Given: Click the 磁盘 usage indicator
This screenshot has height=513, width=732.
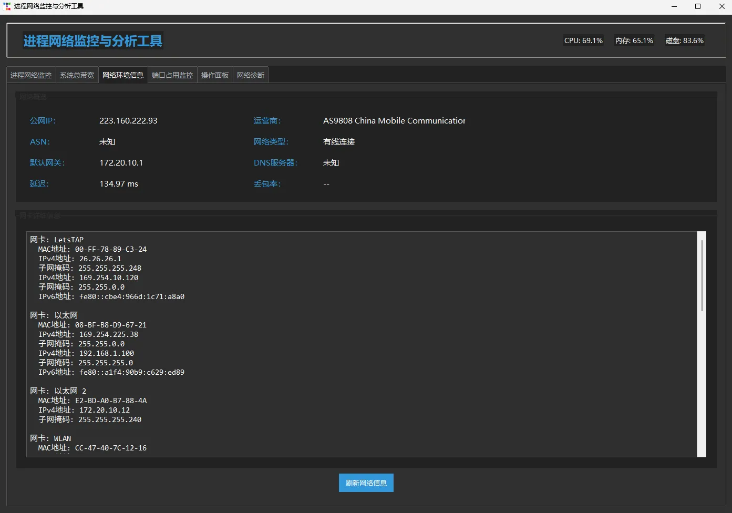Looking at the screenshot, I should (x=685, y=40).
